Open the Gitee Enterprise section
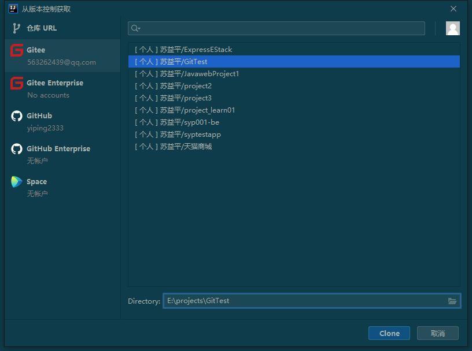The image size is (472, 351). click(x=62, y=89)
